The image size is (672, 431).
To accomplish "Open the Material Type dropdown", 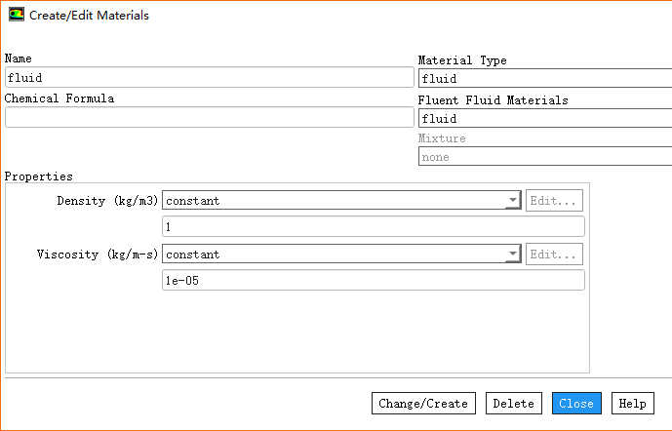I will [544, 79].
